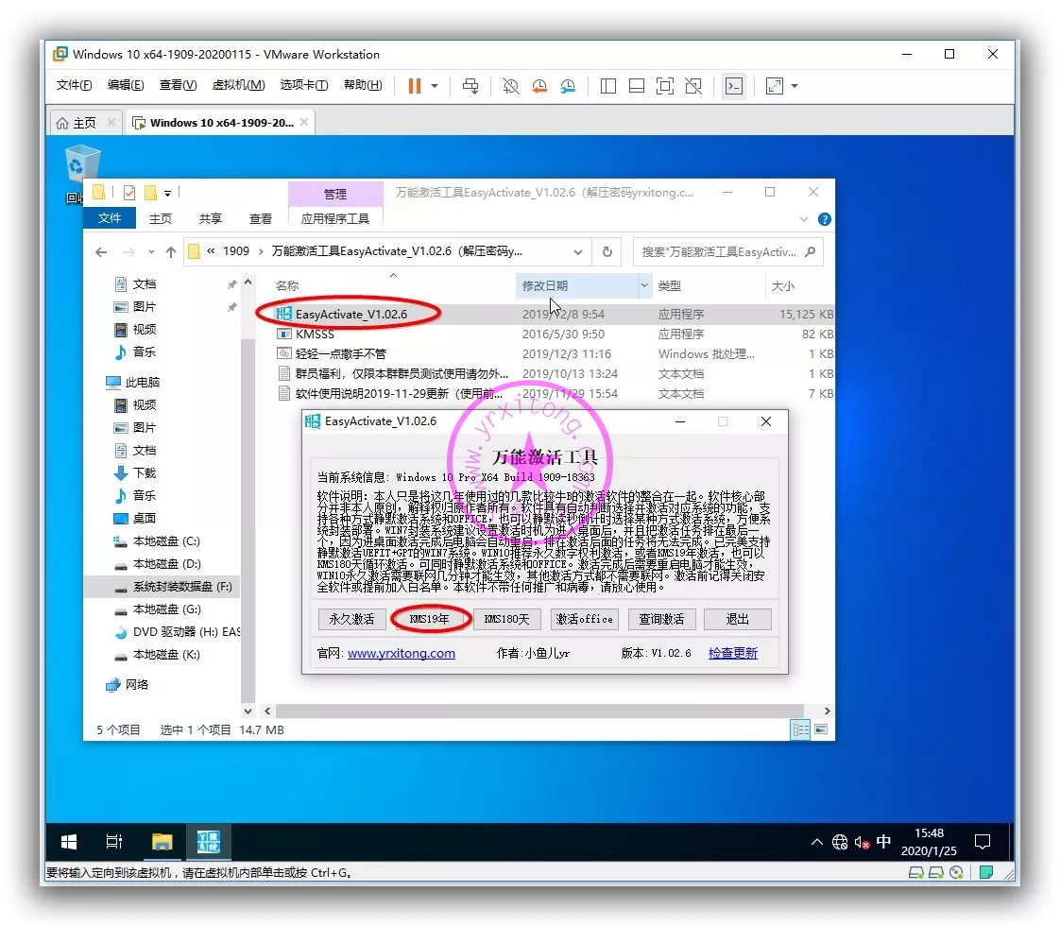Switch Explorer to large icons view
This screenshot has height=926, width=1060.
point(822,729)
